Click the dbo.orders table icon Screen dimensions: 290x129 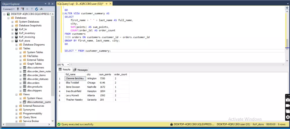(x=24, y=83)
